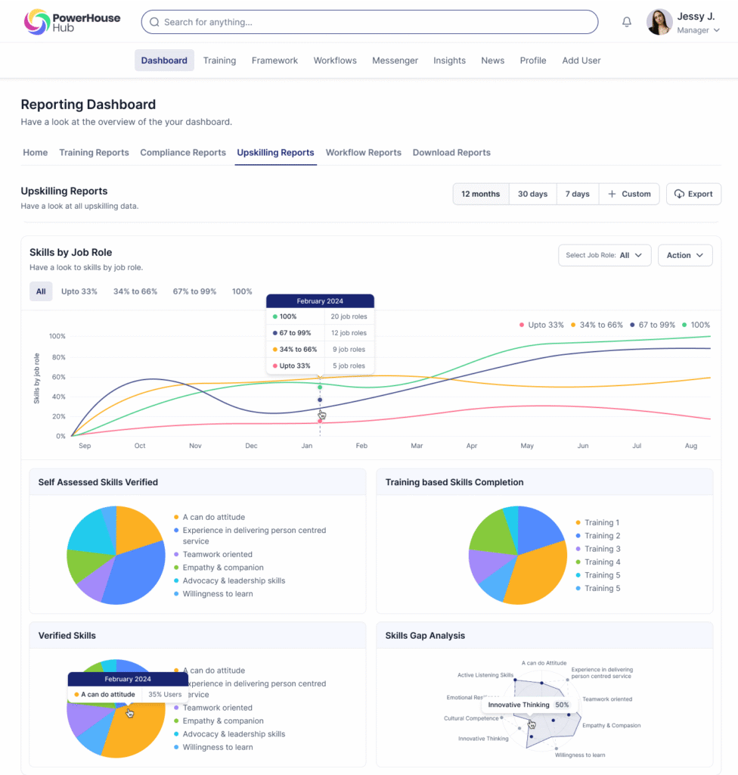Switch time range to 7 days
This screenshot has height=775, width=738.
pos(577,194)
